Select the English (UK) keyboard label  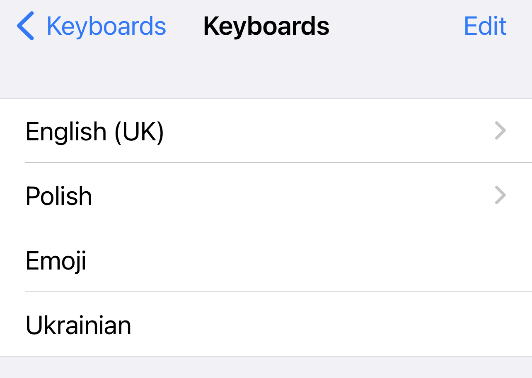[95, 132]
